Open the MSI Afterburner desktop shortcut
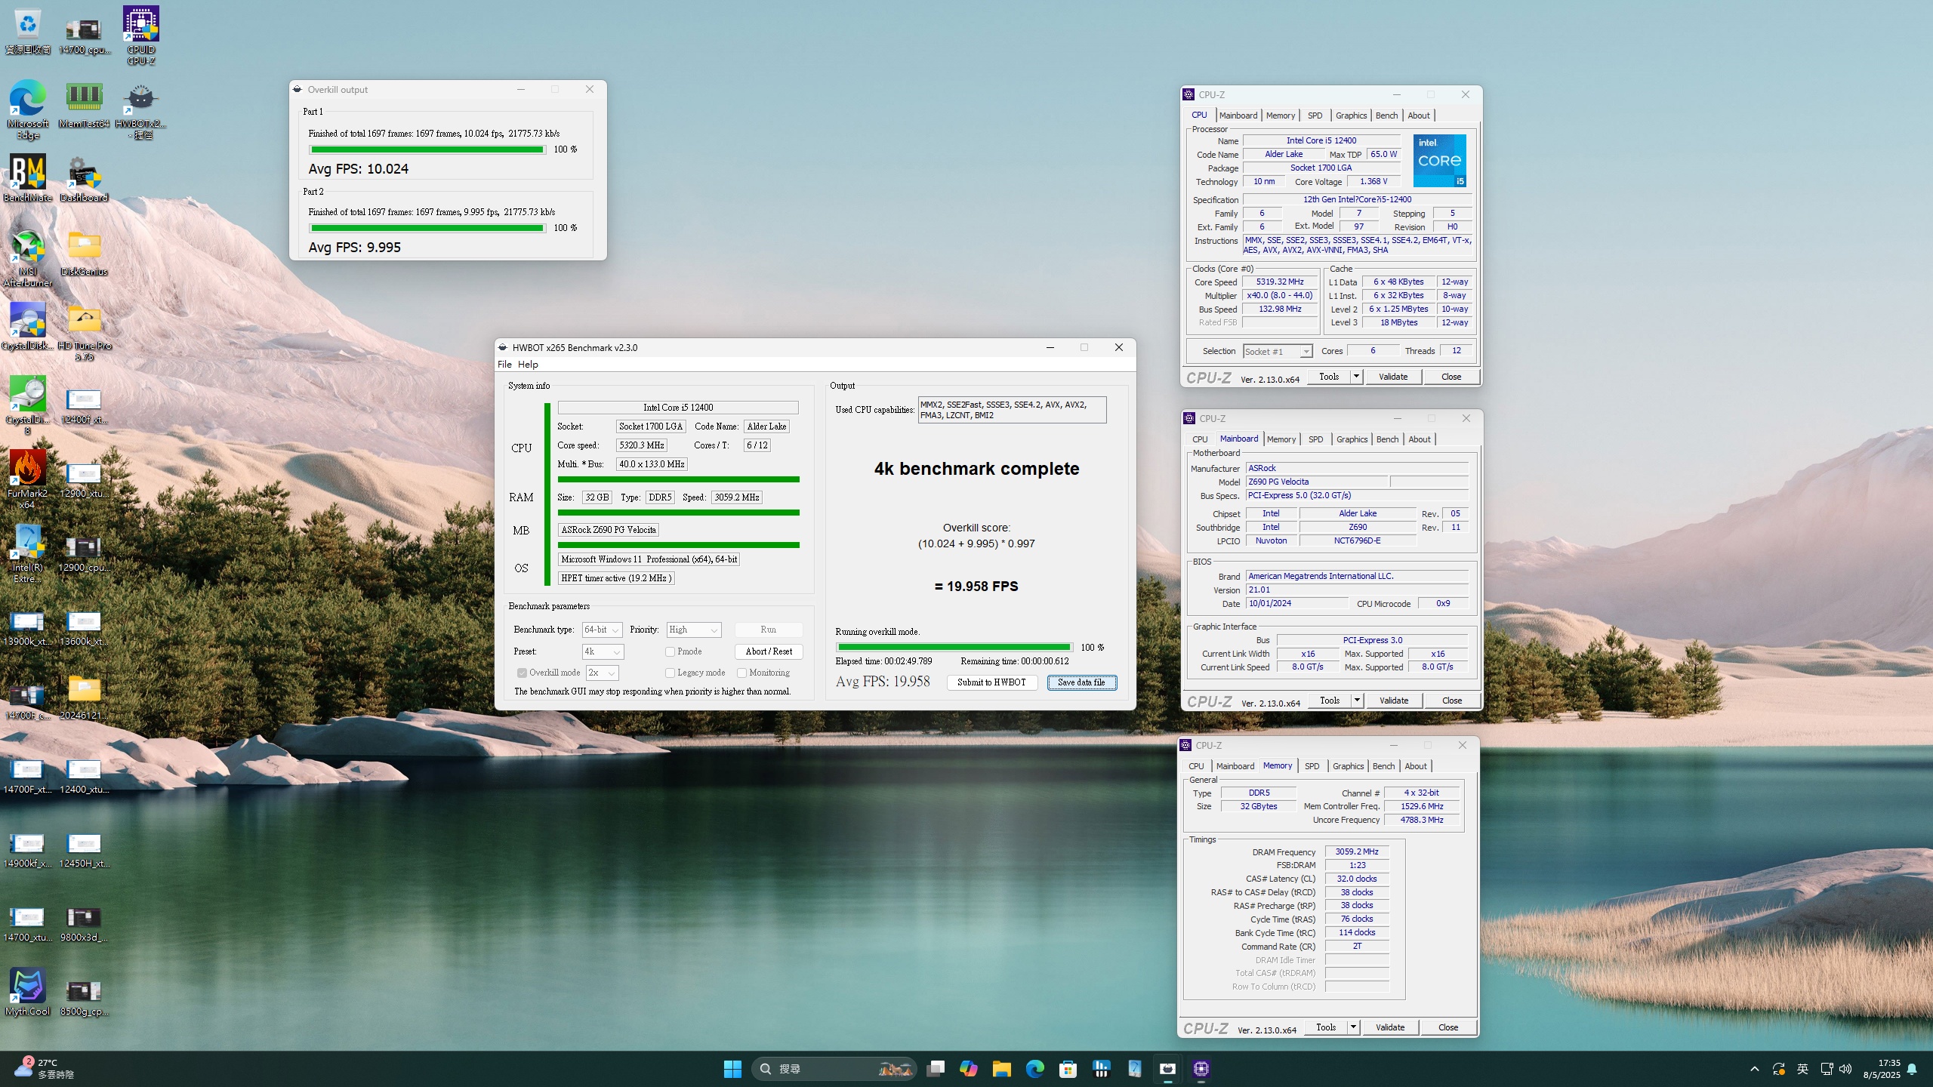Image resolution: width=1933 pixels, height=1087 pixels. [28, 258]
